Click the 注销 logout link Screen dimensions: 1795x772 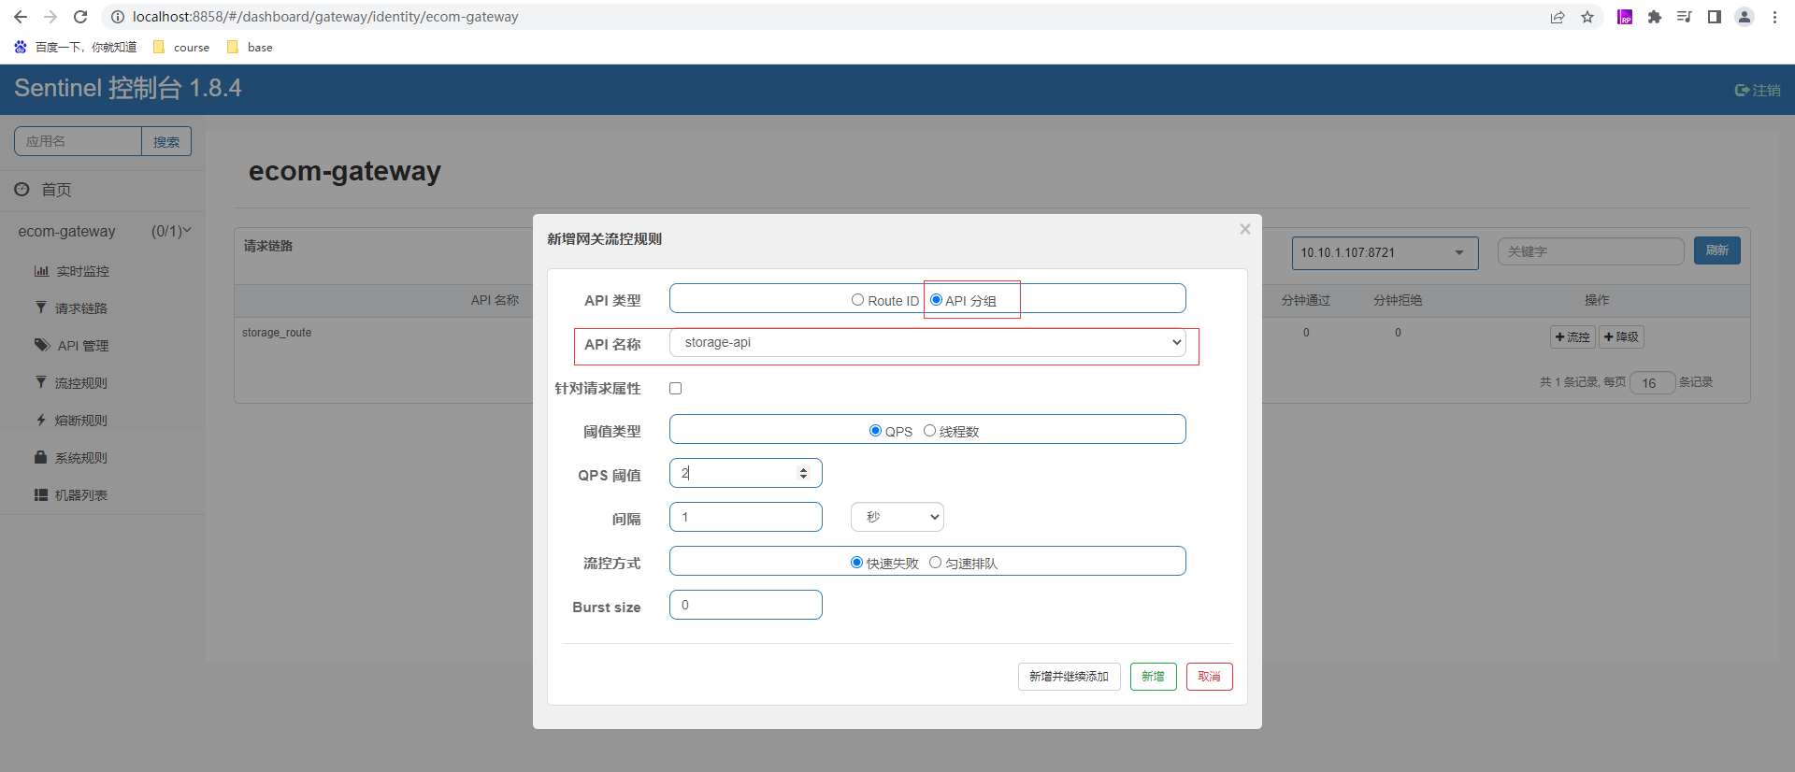pyautogui.click(x=1758, y=90)
